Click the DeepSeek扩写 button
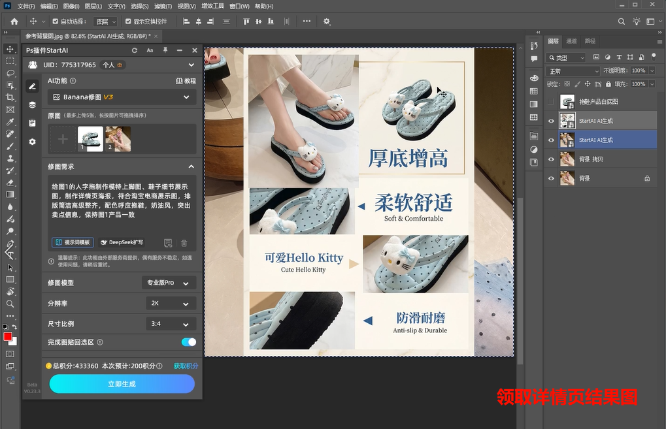Screen dimensions: 666x429 coord(122,242)
